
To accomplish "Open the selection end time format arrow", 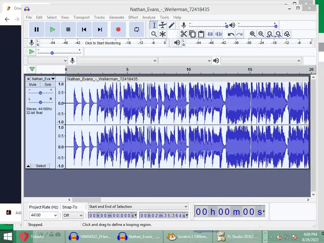I will coord(187,215).
